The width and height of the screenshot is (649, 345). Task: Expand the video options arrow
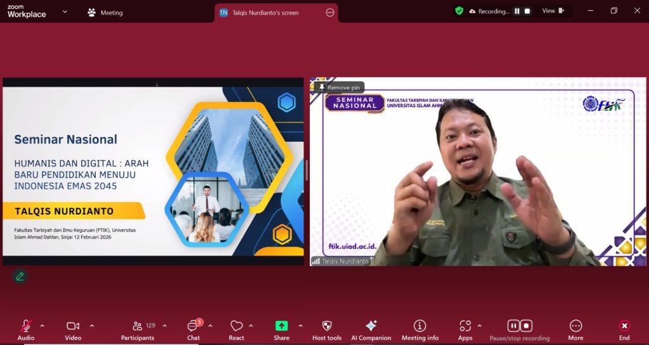pos(92,326)
